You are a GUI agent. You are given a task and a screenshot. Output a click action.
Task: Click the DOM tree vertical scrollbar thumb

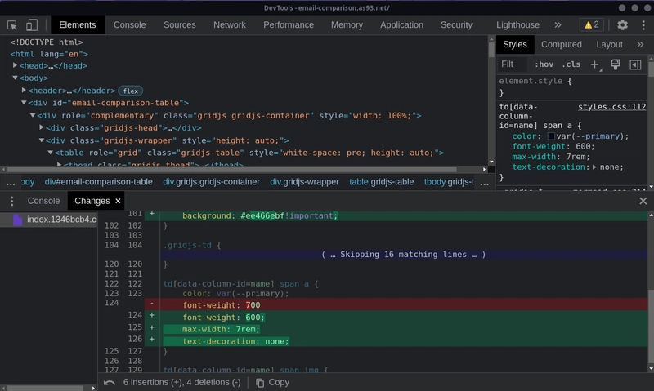pyautogui.click(x=491, y=50)
